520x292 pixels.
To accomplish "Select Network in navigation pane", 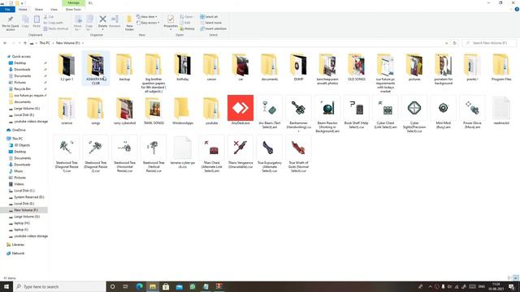I will (18, 253).
